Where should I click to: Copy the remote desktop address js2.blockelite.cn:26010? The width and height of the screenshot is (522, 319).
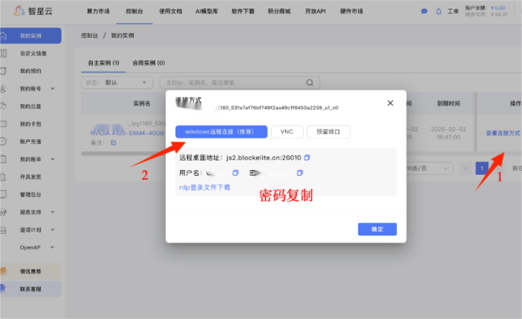[307, 158]
